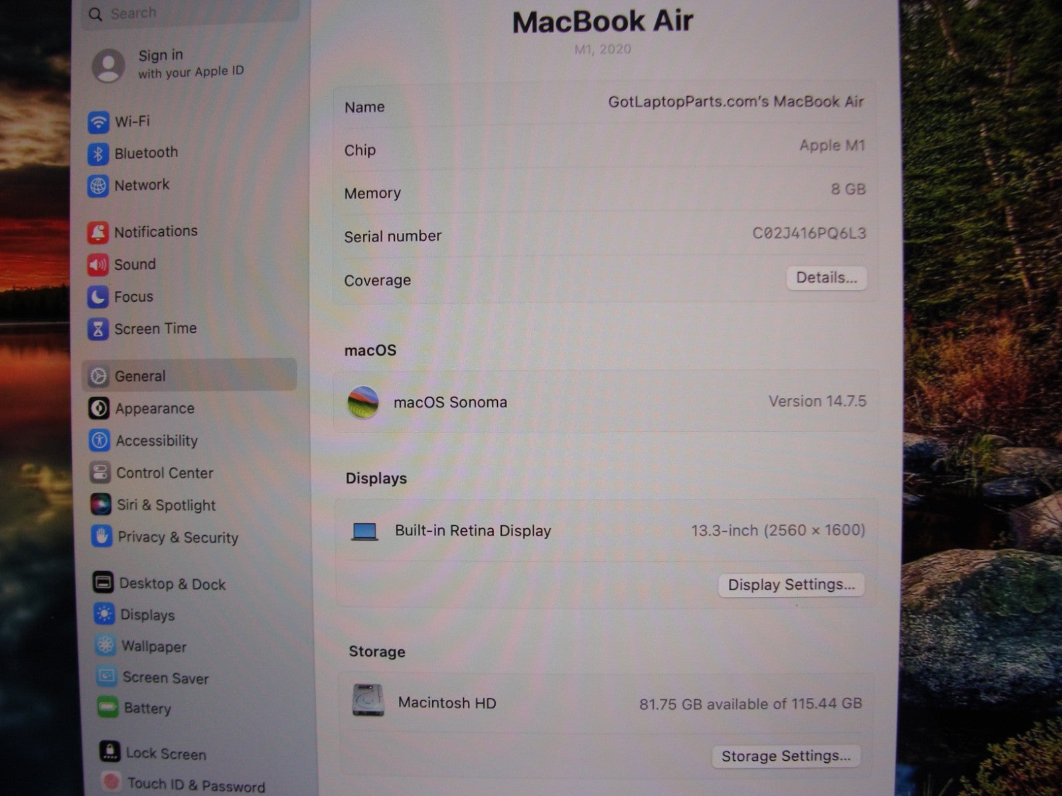Click the coverage Details button
1062x796 pixels.
[x=826, y=278]
